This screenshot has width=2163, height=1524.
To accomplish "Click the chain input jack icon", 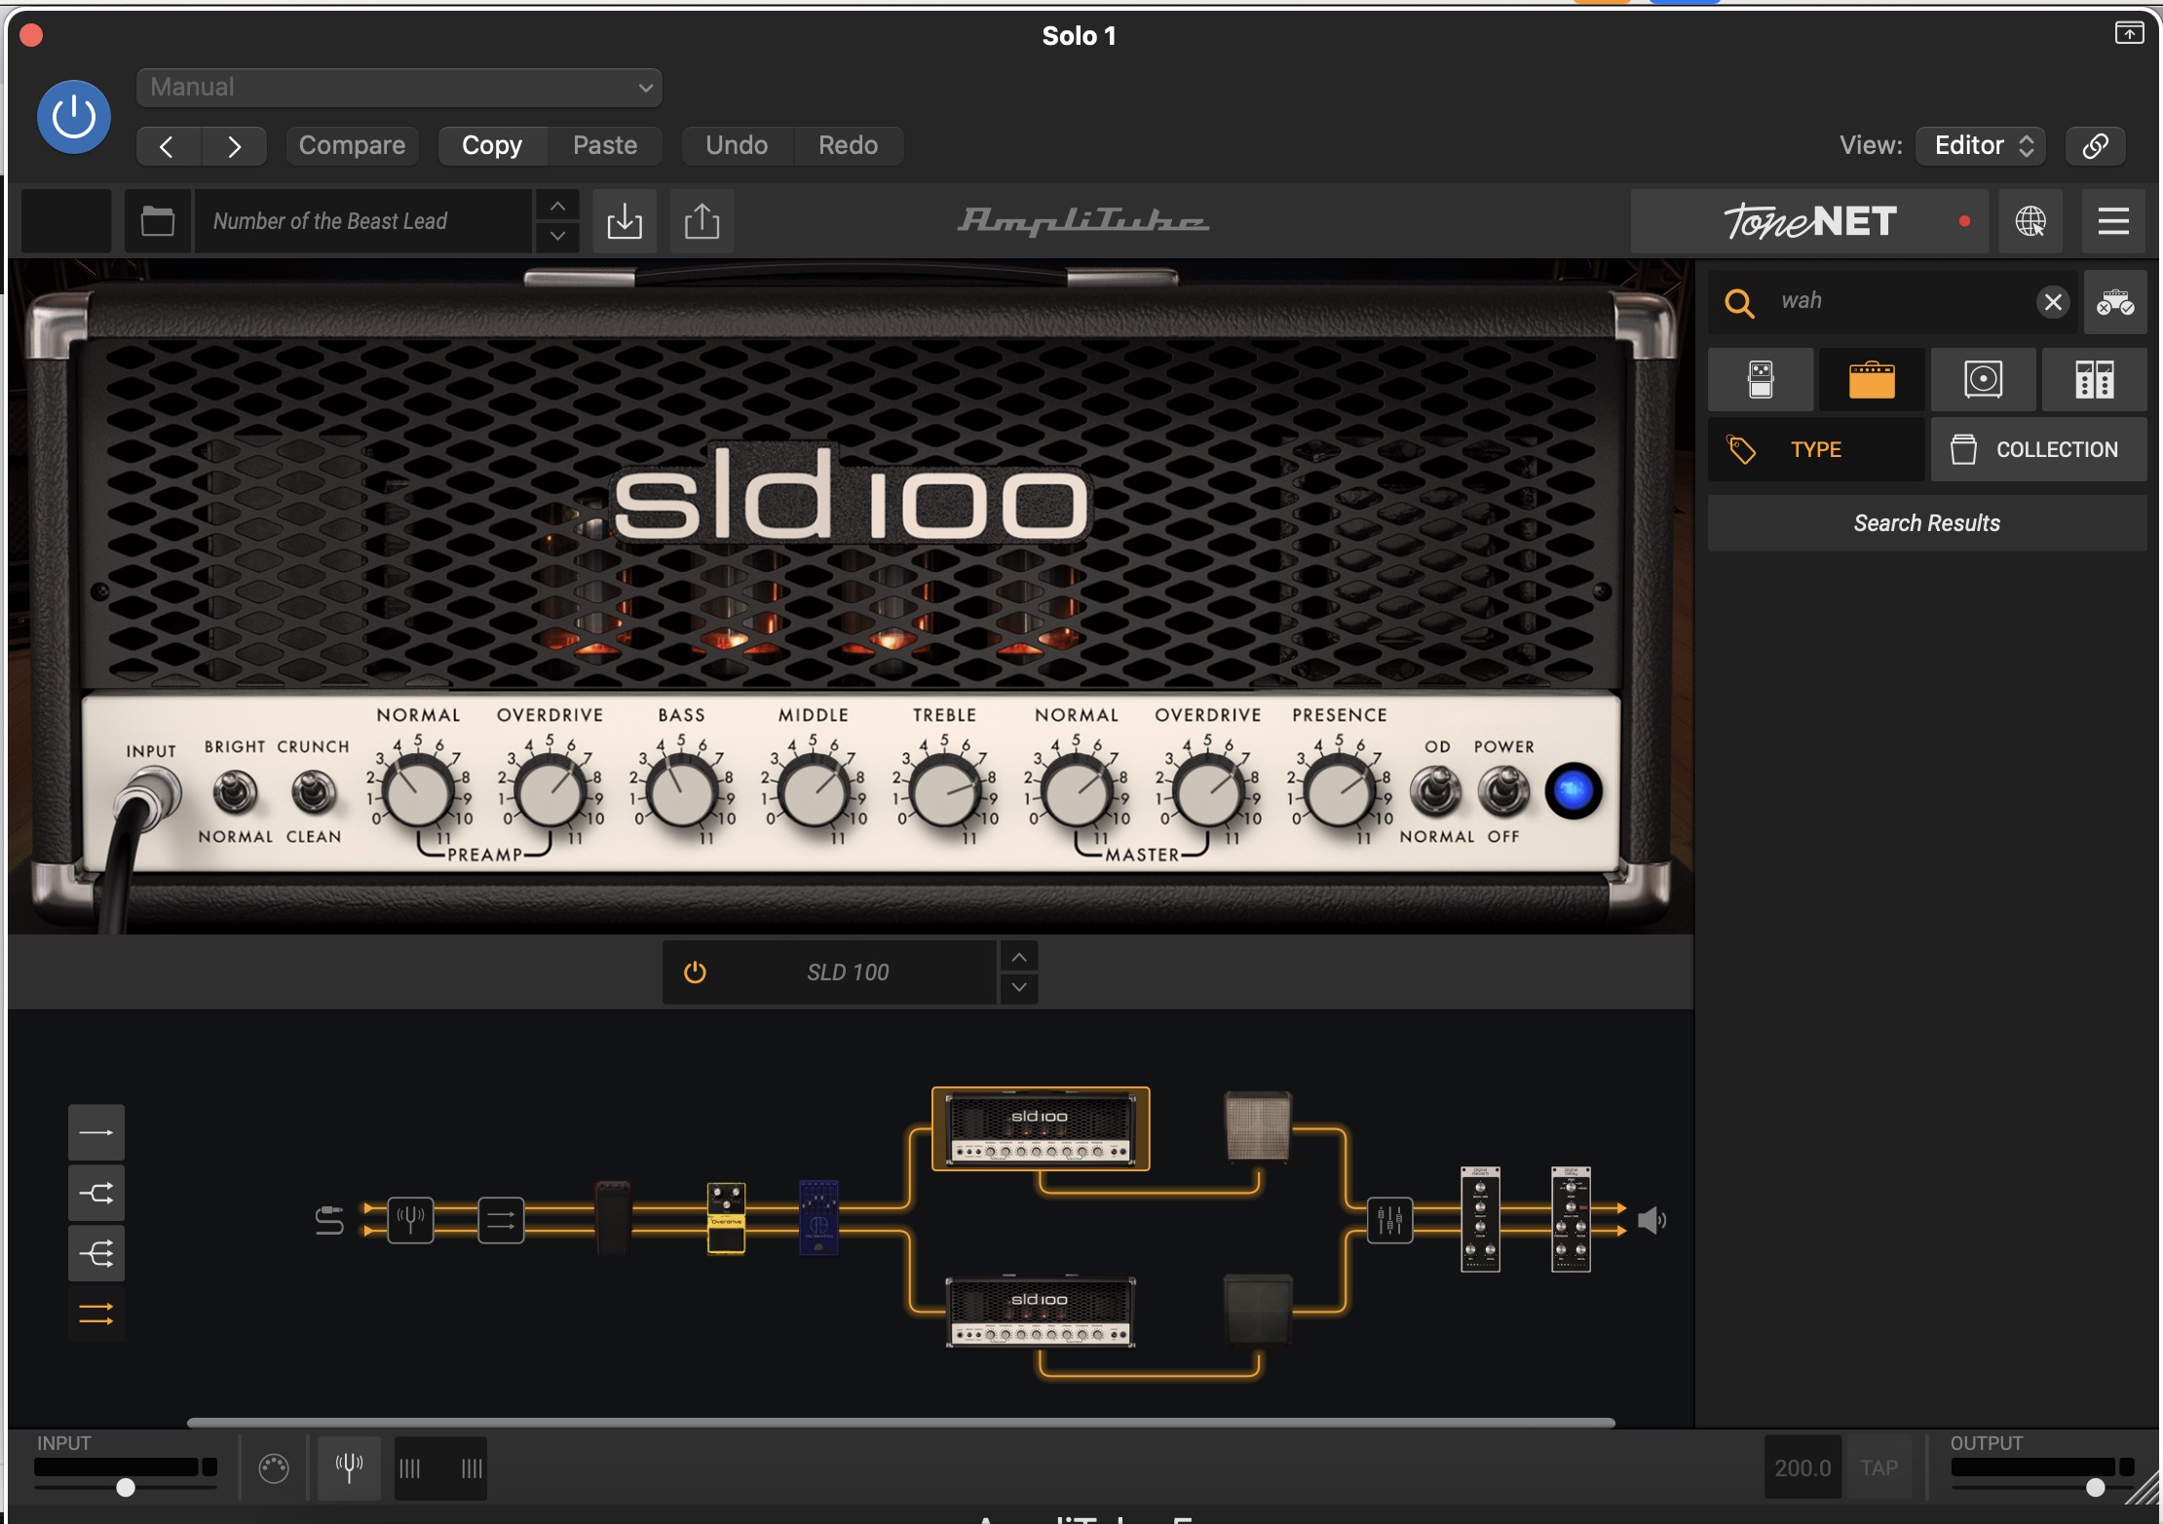I will point(329,1220).
